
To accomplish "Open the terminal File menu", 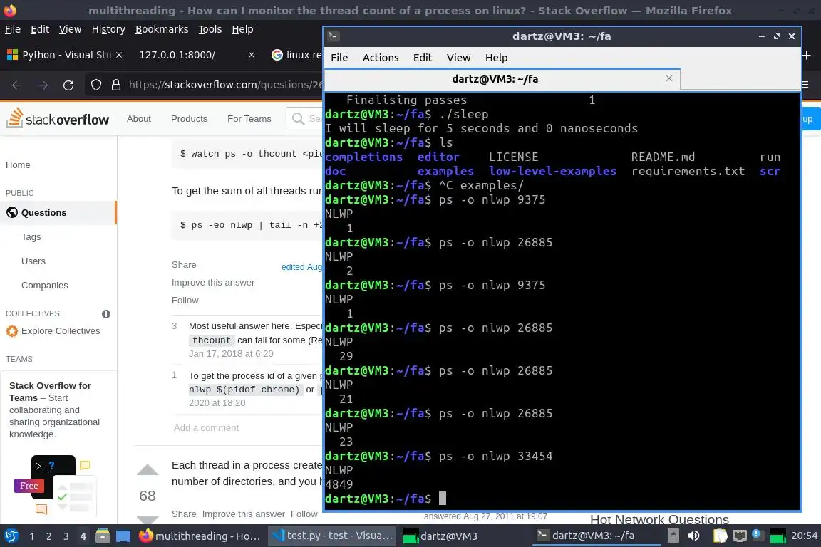I will [x=339, y=58].
